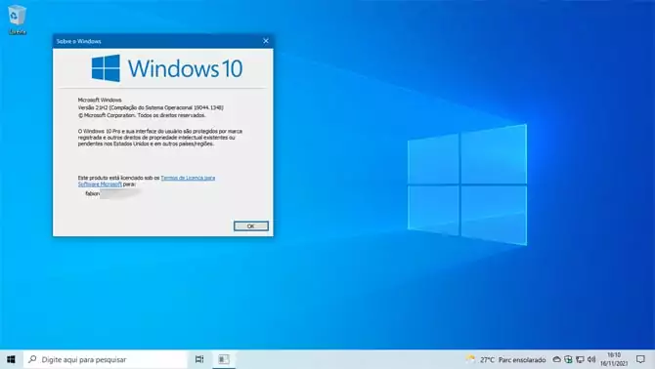The height and width of the screenshot is (369, 655).
Task: Open the network tray icon
Action: [x=580, y=359]
